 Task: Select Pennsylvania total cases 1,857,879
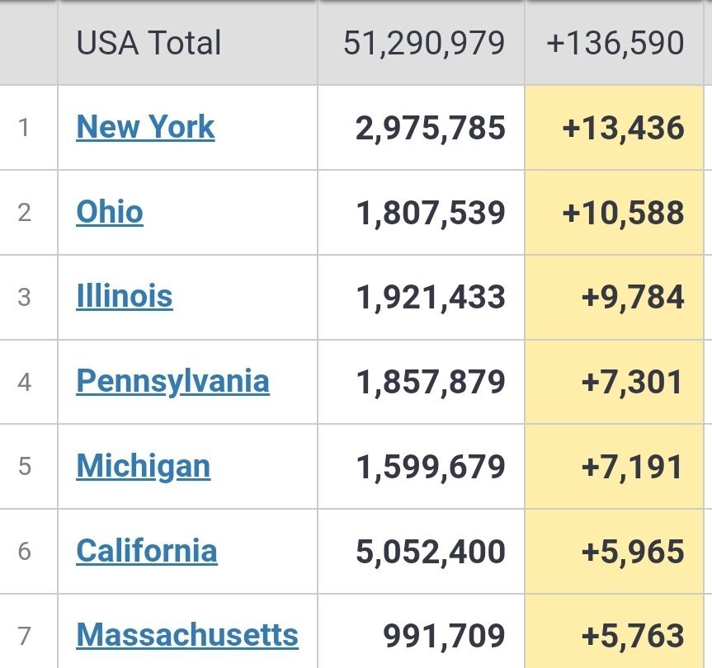431,382
